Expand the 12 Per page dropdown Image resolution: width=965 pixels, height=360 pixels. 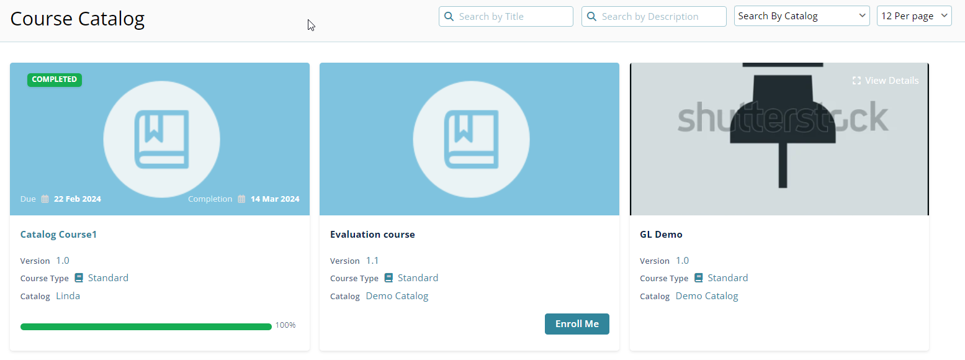point(913,16)
